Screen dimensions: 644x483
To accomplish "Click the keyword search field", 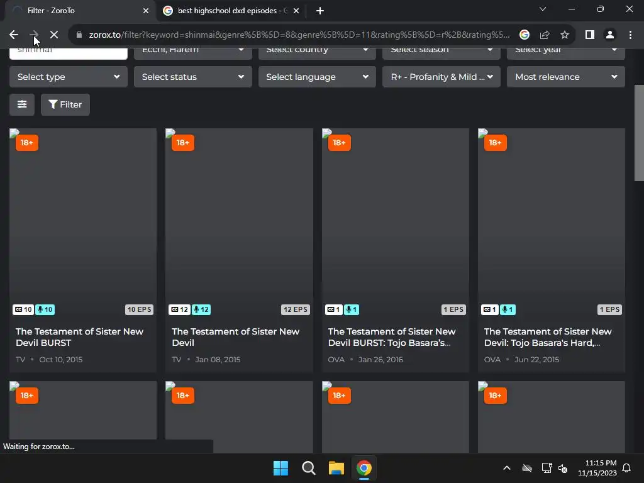I will coord(68,53).
